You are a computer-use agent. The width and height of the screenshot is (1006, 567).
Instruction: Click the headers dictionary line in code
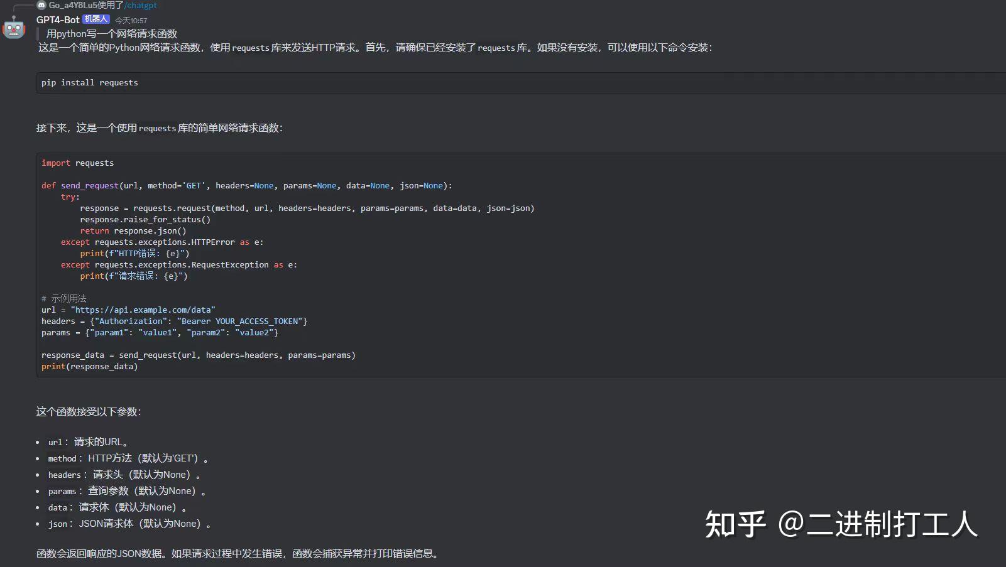point(173,321)
